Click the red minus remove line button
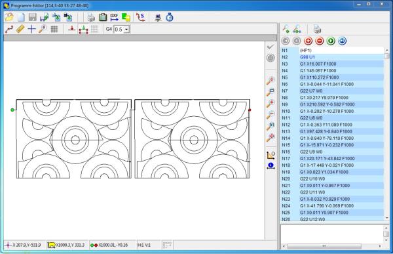Screen dimensions: 393x254 pyautogui.click(x=320, y=41)
